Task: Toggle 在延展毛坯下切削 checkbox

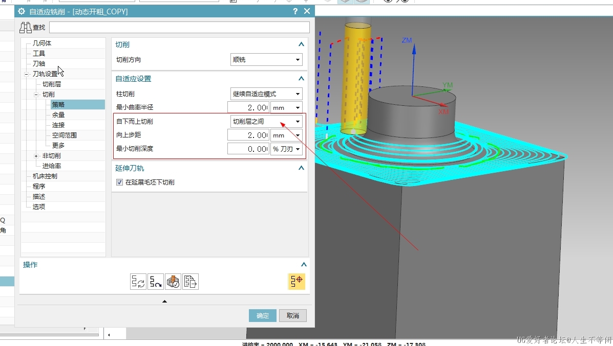Action: [x=119, y=182]
